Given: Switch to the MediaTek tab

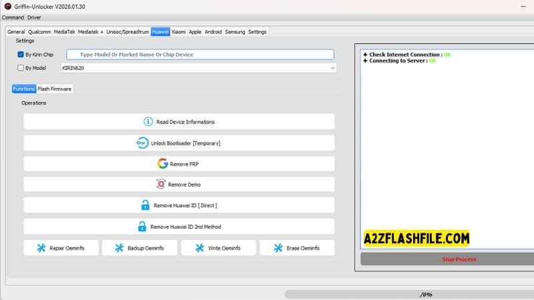Looking at the screenshot, I should click(64, 31).
